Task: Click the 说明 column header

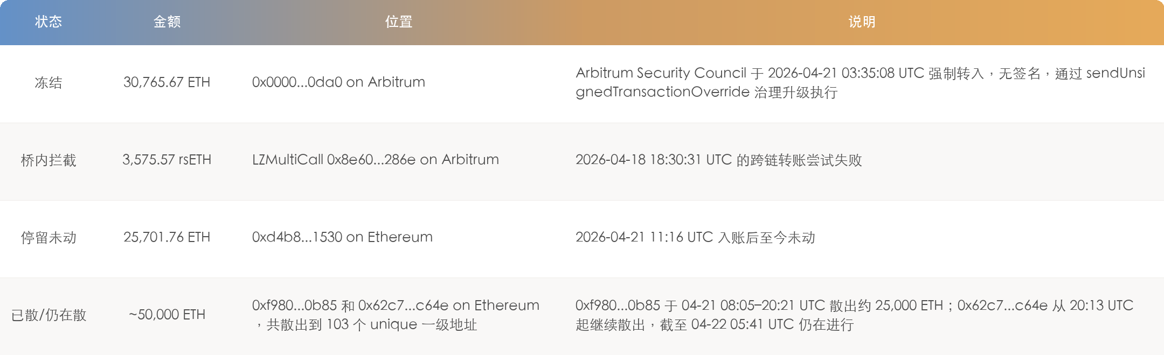Action: (x=862, y=22)
